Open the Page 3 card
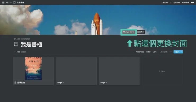196x102 pixels. (119, 71)
